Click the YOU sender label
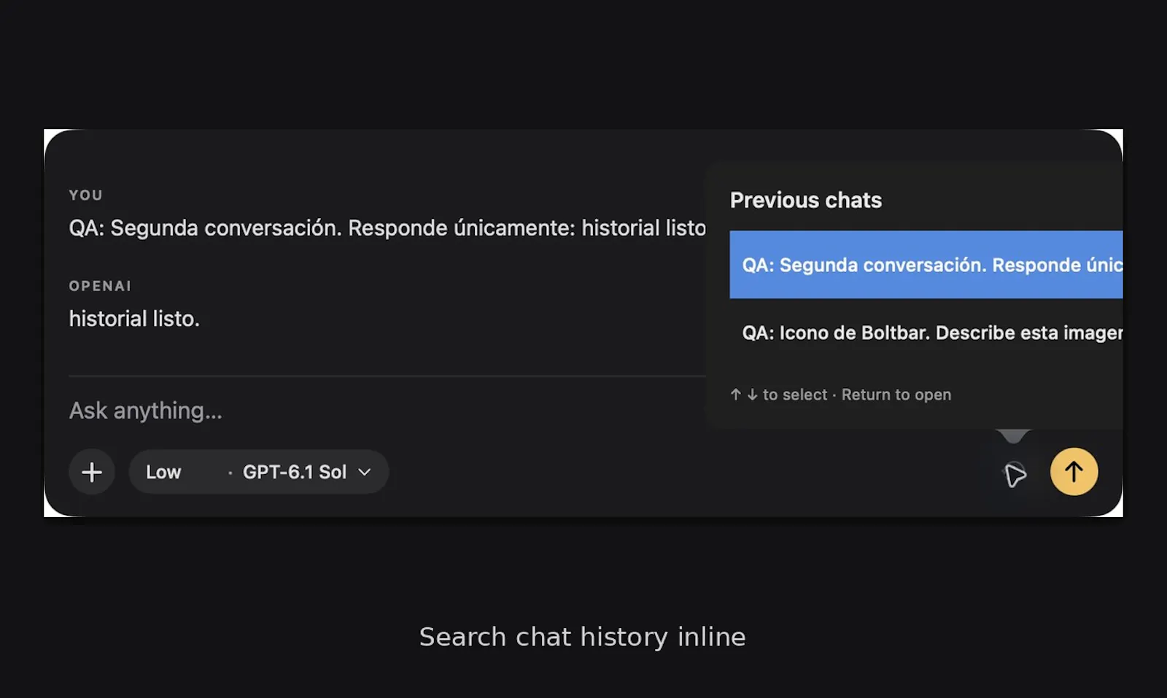The image size is (1167, 698). [85, 195]
